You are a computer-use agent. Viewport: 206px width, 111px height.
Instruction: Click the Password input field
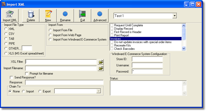pyautogui.click(x=147, y=72)
